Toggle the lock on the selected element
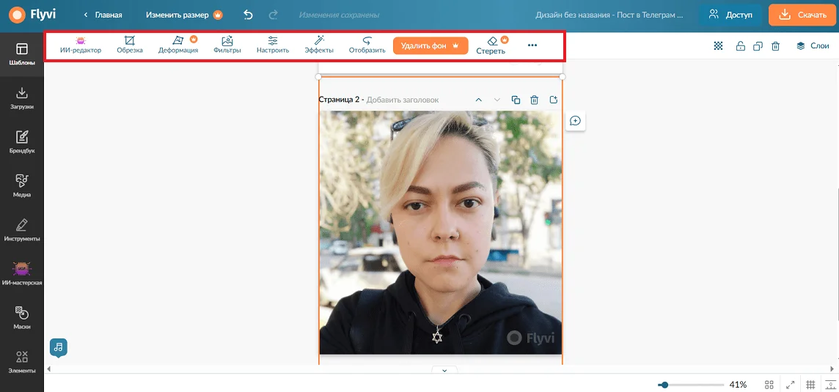 pos(740,46)
